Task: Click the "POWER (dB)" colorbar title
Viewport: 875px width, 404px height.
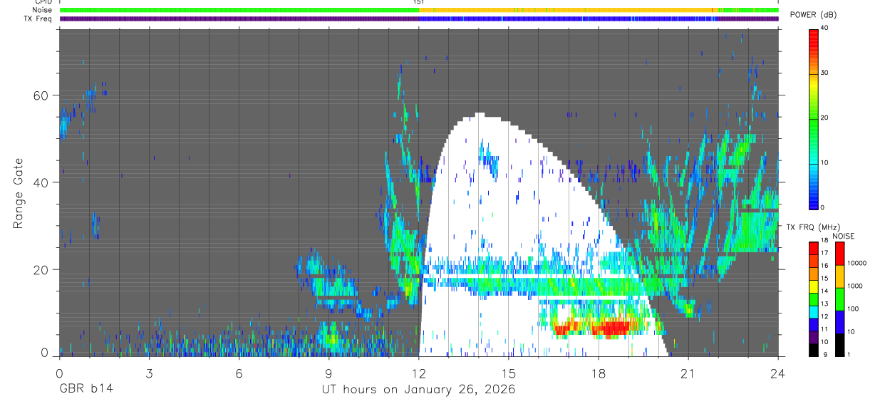Action: point(813,15)
